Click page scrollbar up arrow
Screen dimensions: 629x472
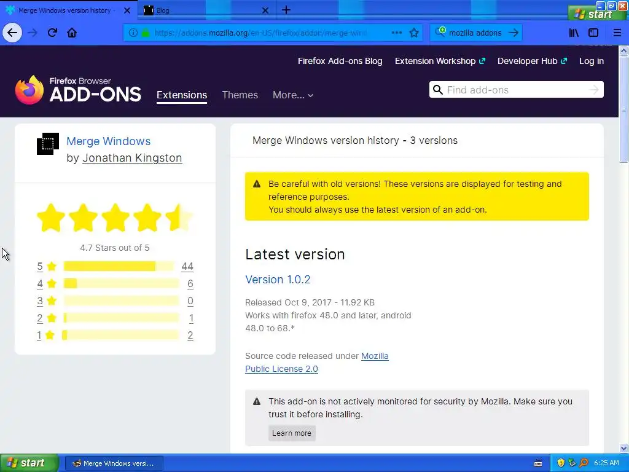623,50
